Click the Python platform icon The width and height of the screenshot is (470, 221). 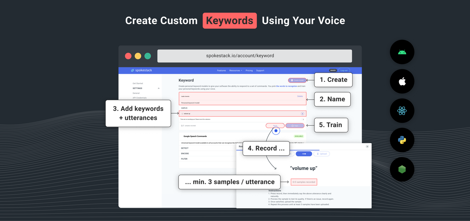(x=402, y=140)
